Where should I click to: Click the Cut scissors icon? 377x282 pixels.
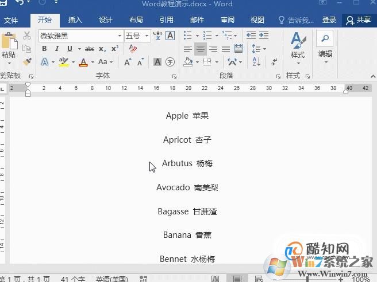pyautogui.click(x=27, y=36)
